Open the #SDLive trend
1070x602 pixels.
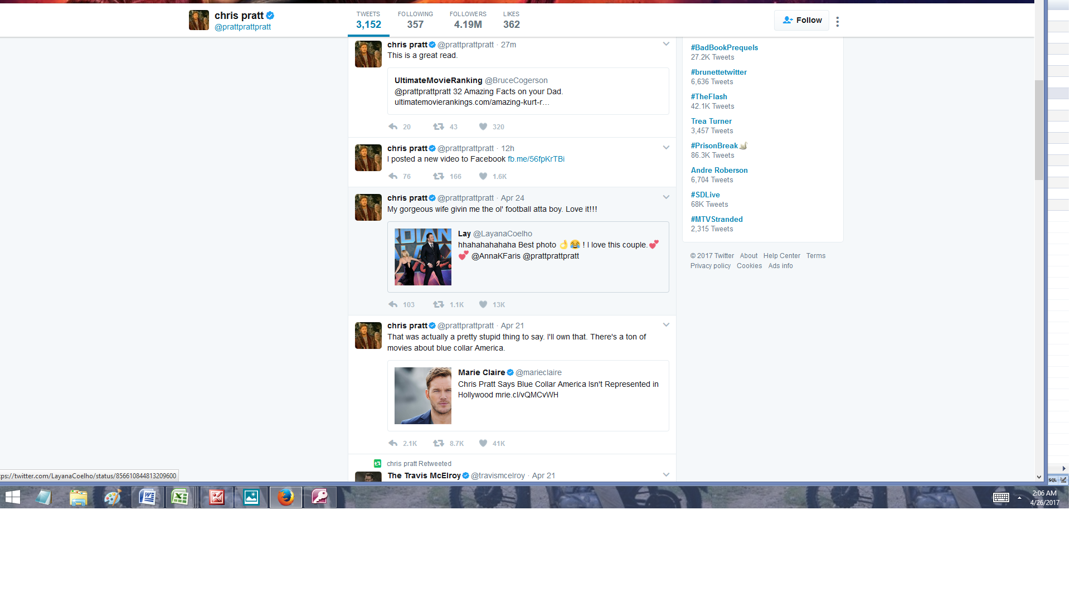[706, 195]
